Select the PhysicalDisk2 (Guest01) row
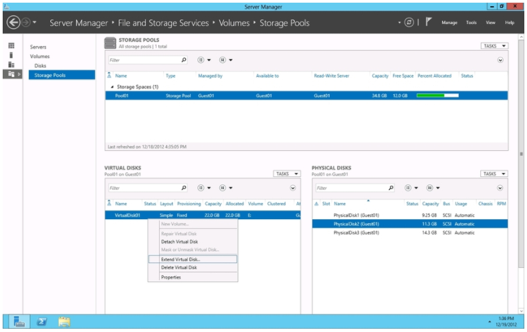This screenshot has width=527, height=332. point(410,224)
